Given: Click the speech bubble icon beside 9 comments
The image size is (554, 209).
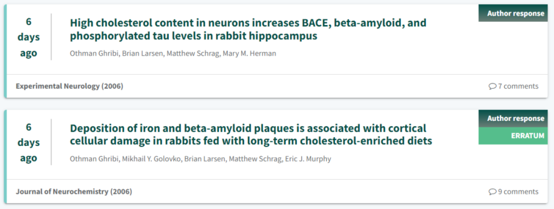Looking at the screenshot, I should click(492, 192).
